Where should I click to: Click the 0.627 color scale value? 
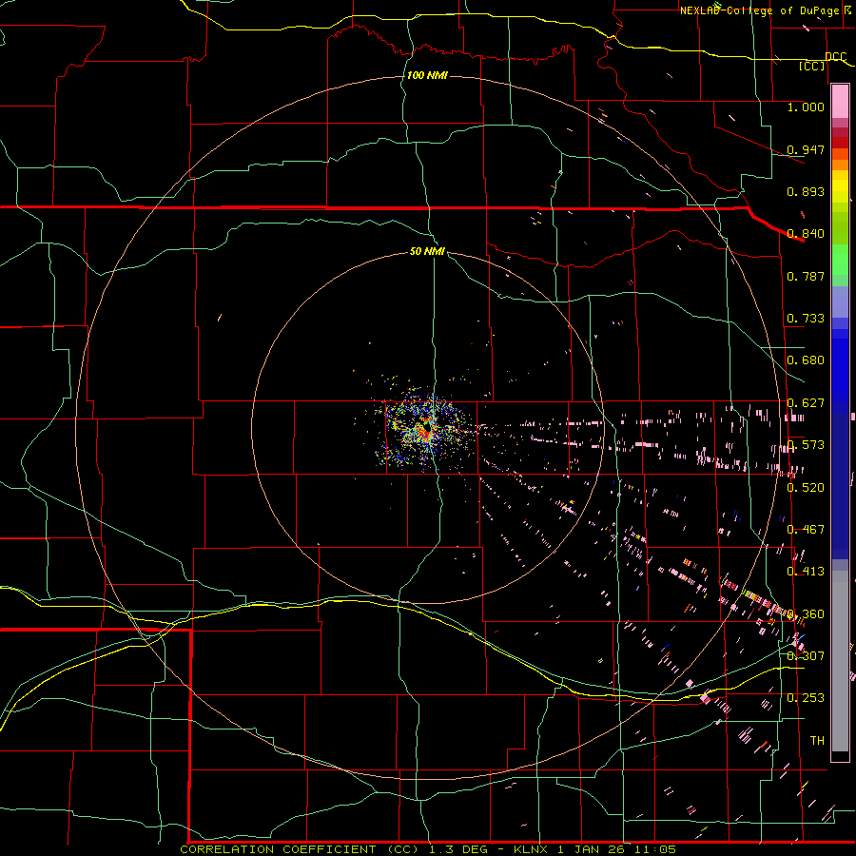tap(806, 403)
